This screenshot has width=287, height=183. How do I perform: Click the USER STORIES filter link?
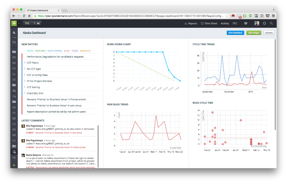[55, 51]
